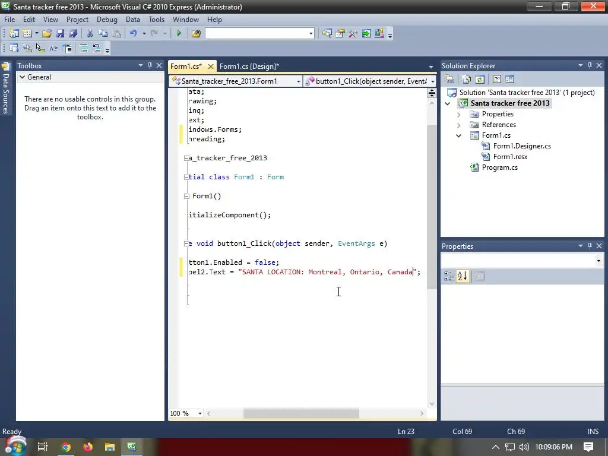This screenshot has height=456, width=608.
Task: Click the New Project toolbar icon
Action: click(x=14, y=33)
